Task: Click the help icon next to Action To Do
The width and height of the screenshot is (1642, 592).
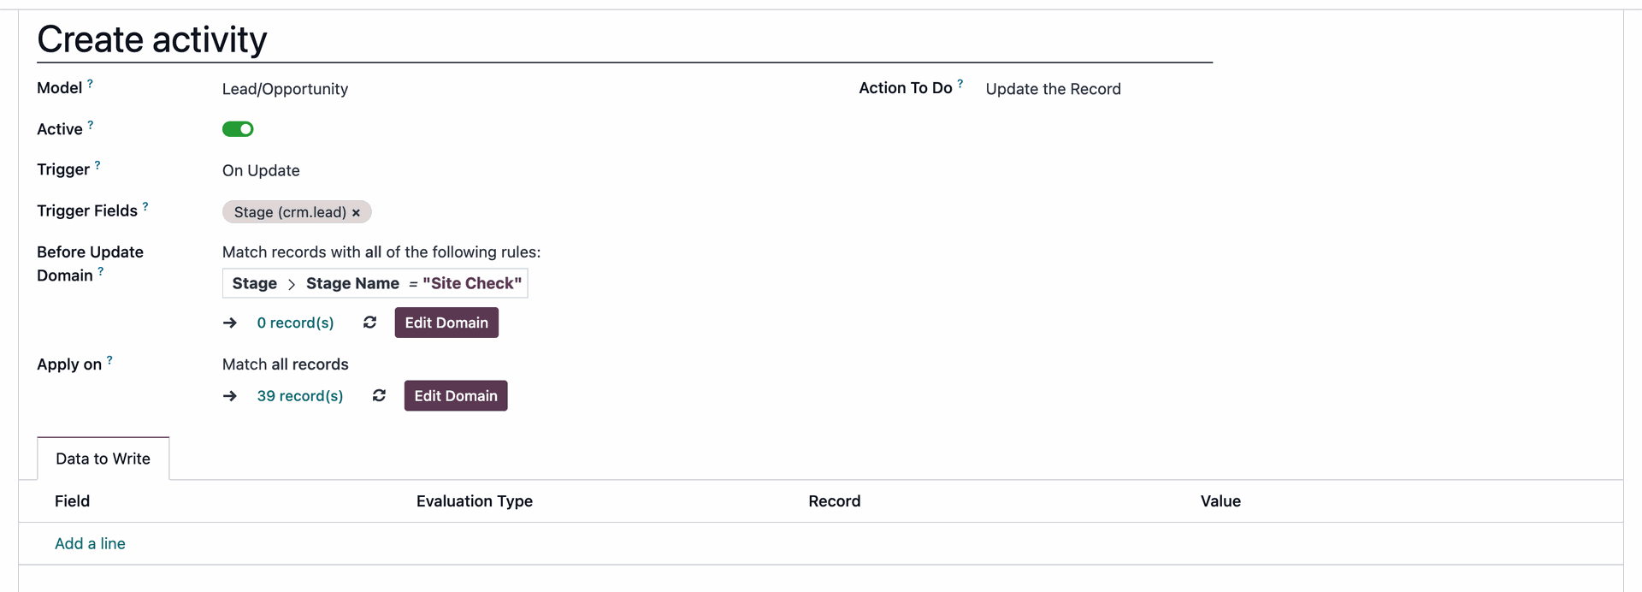Action: pos(960,84)
